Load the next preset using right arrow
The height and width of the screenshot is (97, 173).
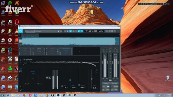click(61, 31)
